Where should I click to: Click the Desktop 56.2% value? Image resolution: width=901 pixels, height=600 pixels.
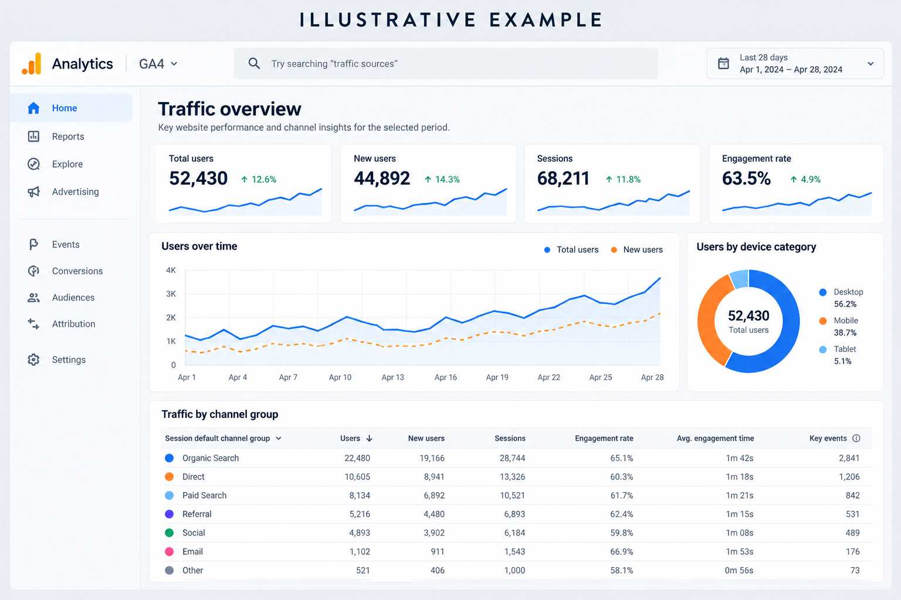pos(845,304)
